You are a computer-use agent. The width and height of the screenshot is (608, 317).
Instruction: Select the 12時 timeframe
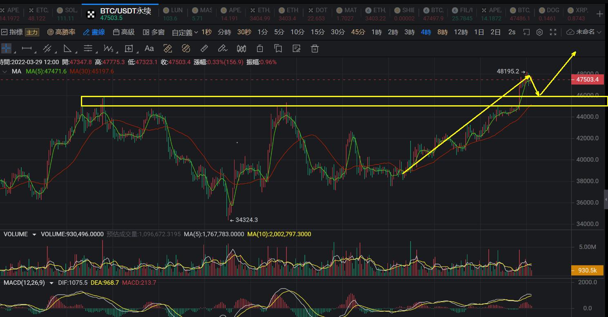click(461, 32)
